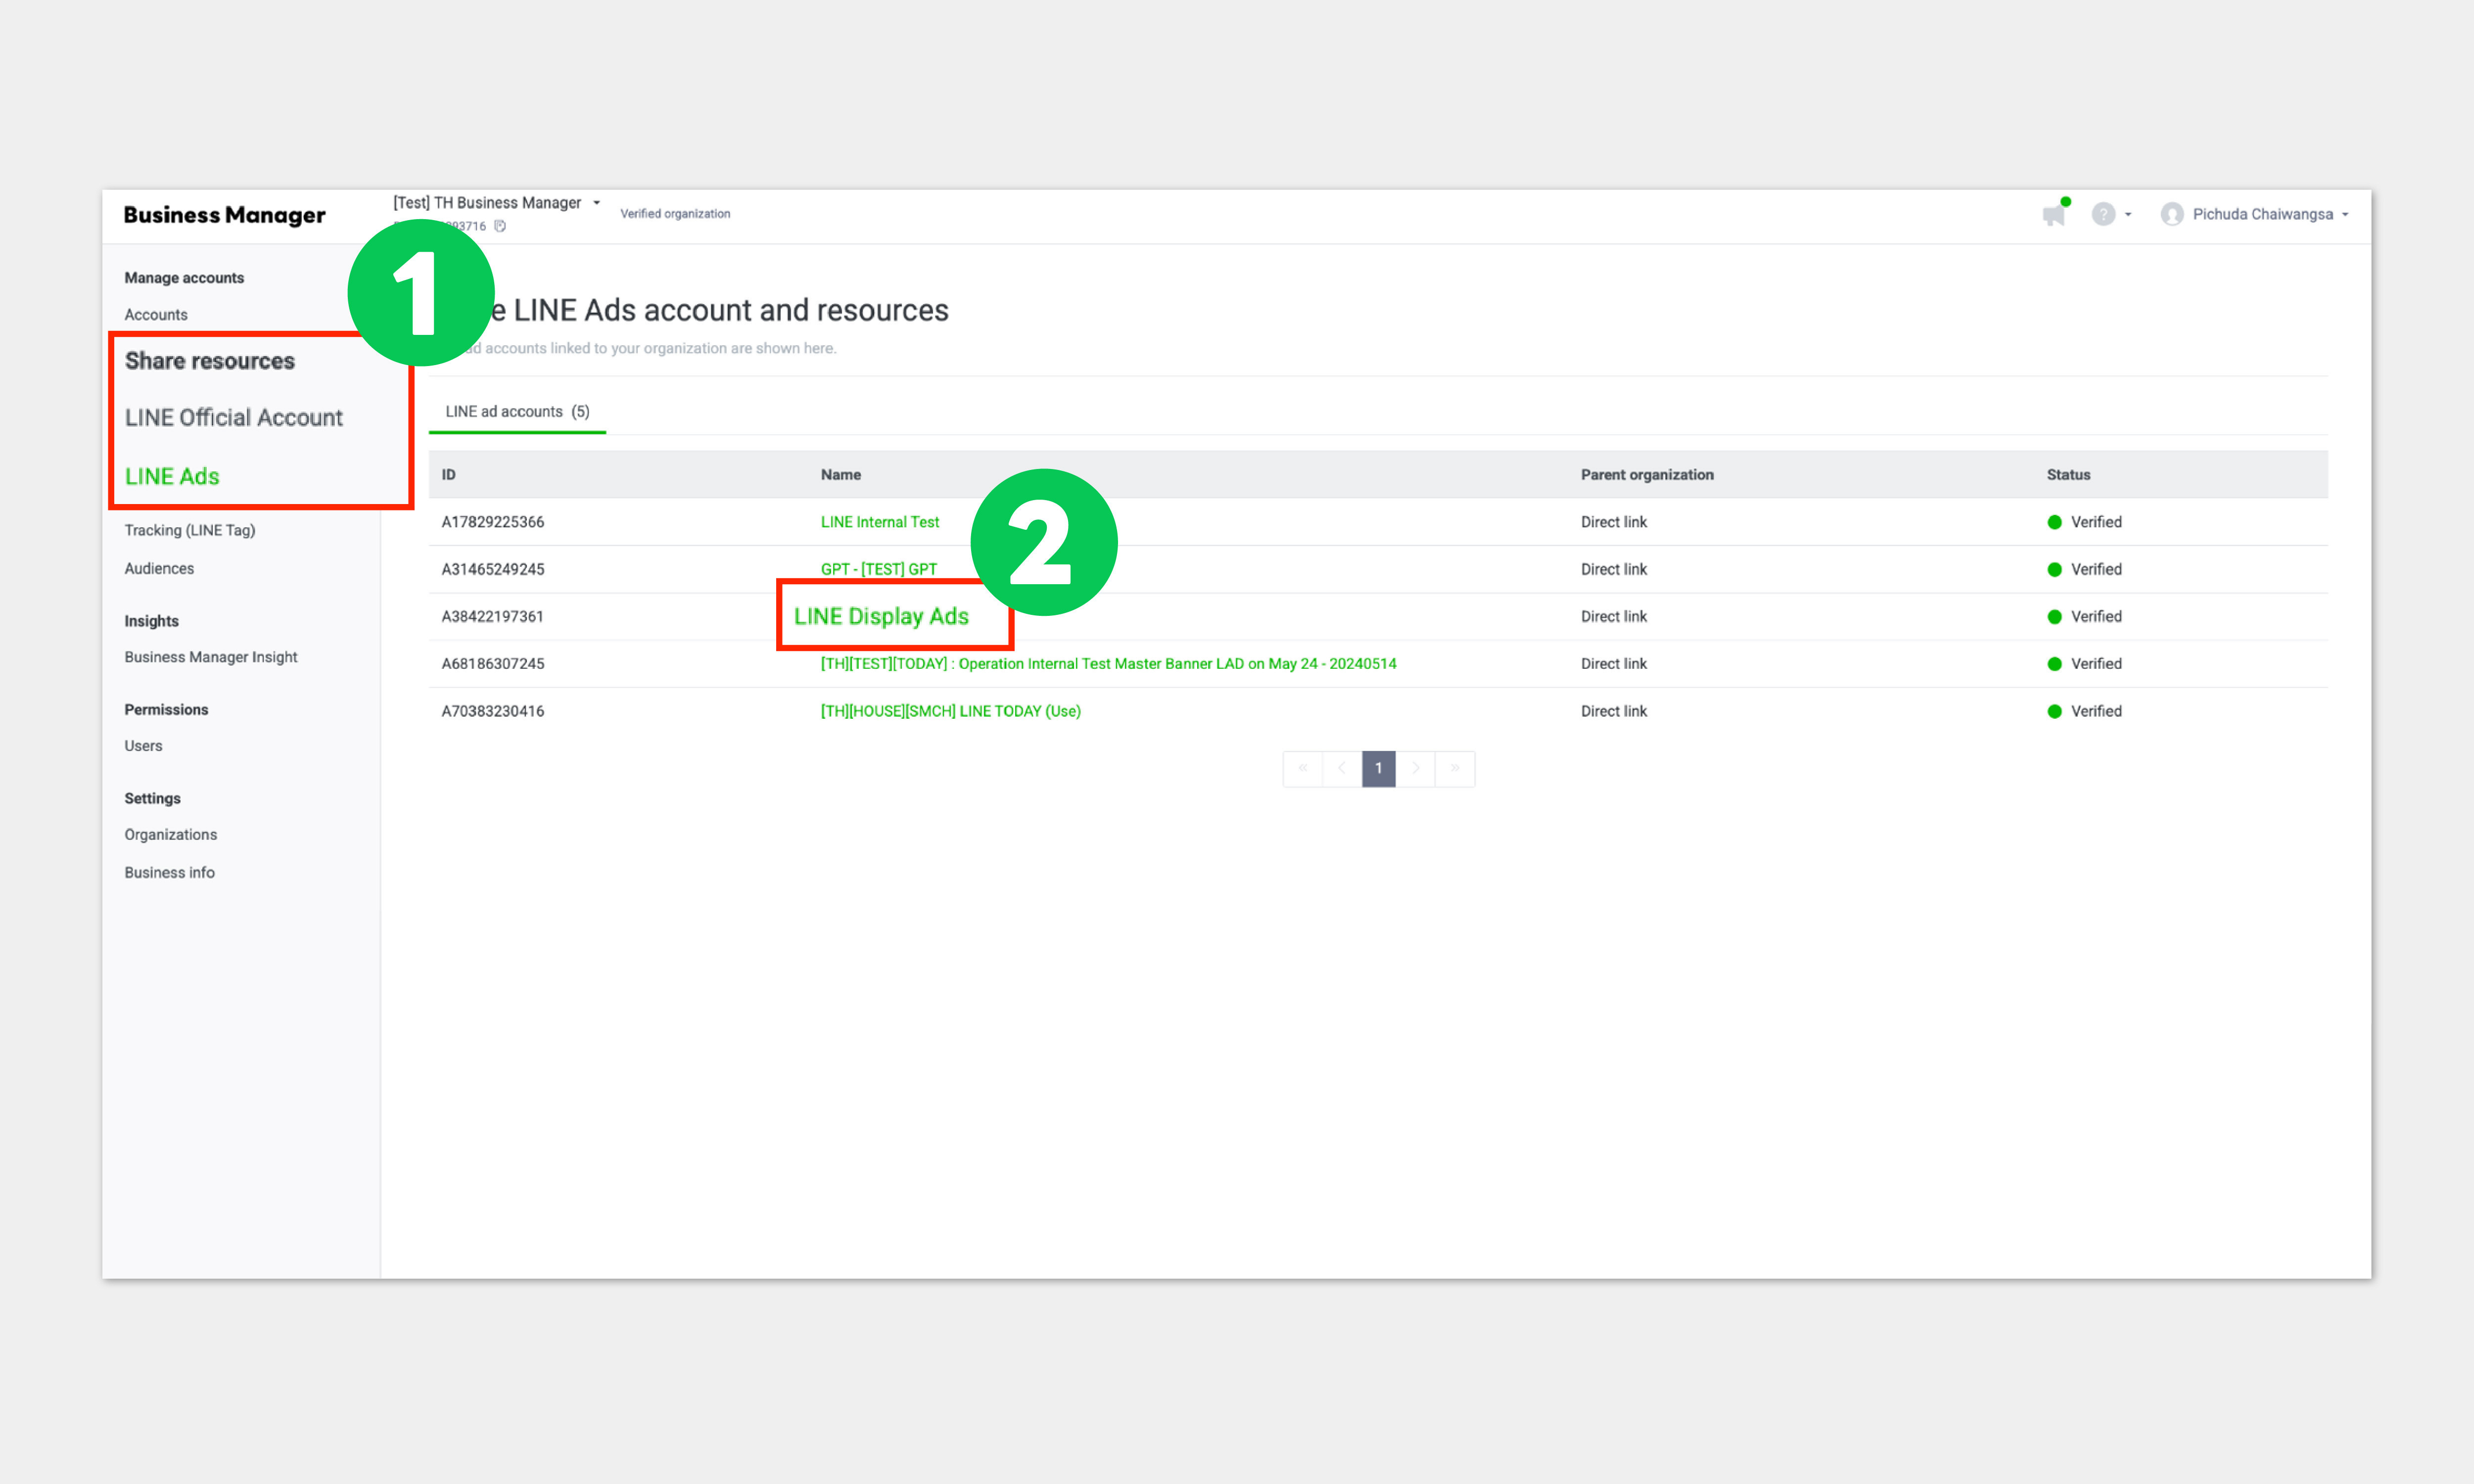Click the Status column header
Image resolution: width=2474 pixels, height=1484 pixels.
click(x=2068, y=475)
